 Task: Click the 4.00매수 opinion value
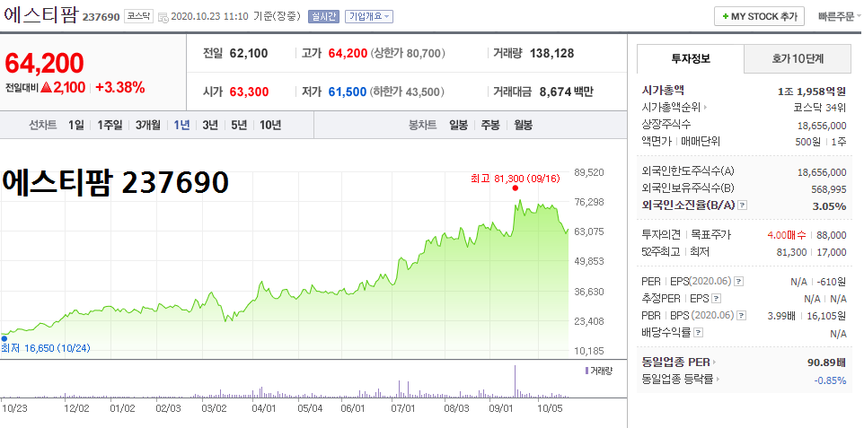(786, 235)
